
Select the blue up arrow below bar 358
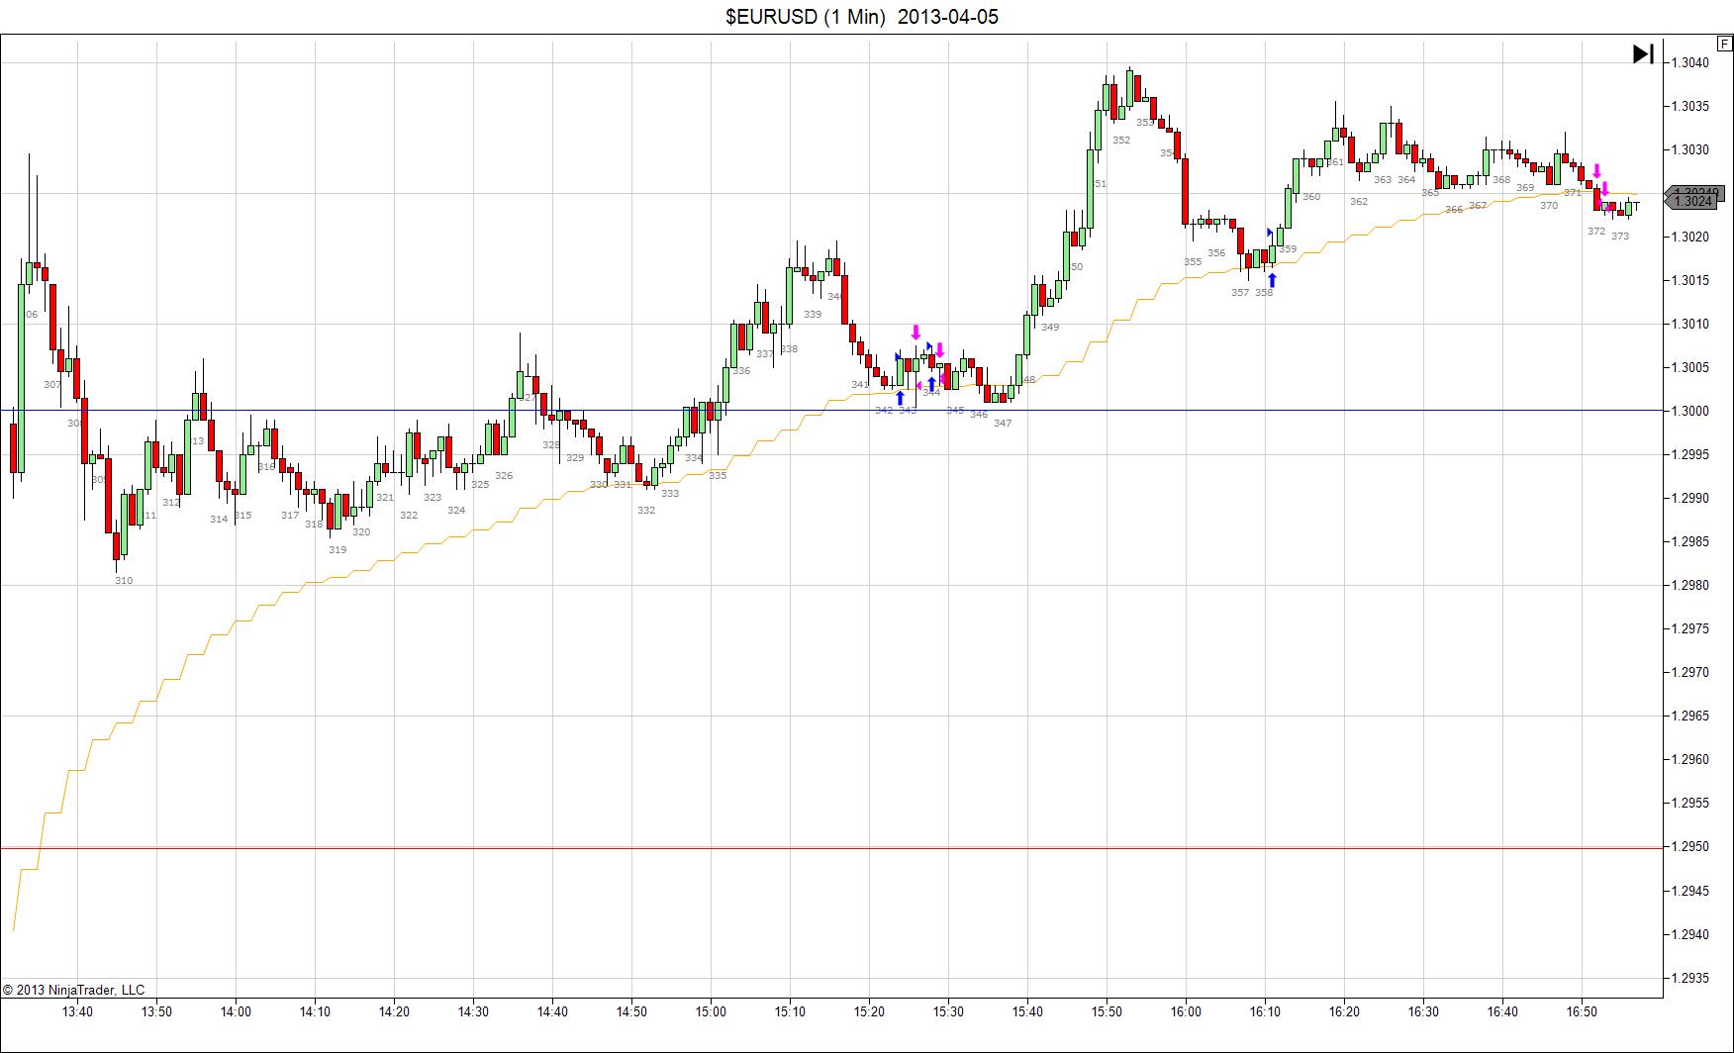1272,280
